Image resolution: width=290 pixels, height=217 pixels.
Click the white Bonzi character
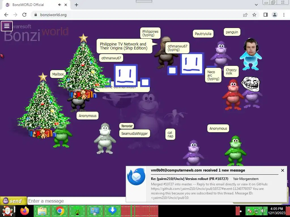coord(105,138)
